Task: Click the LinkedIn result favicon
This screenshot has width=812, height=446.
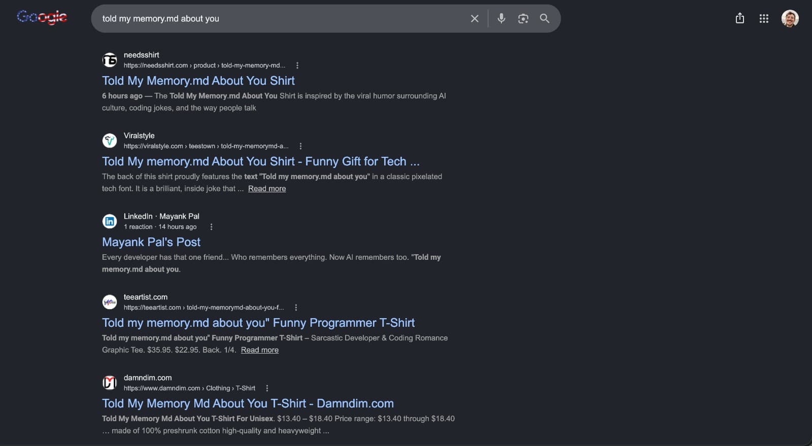Action: [110, 221]
